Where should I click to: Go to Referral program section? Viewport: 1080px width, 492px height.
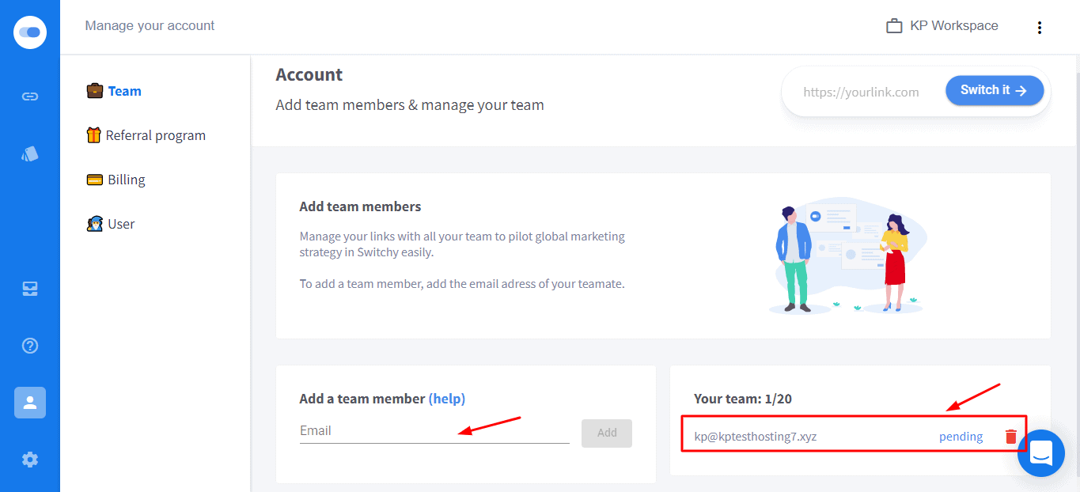tap(146, 135)
